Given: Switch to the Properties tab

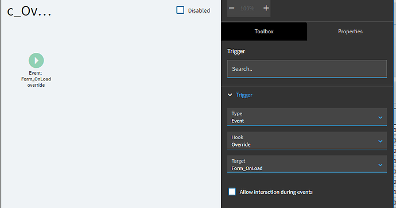Looking at the screenshot, I should coord(350,32).
